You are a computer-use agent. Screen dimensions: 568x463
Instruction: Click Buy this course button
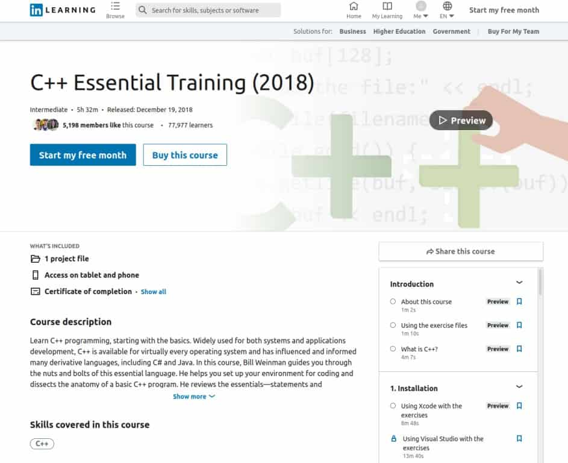click(x=185, y=155)
